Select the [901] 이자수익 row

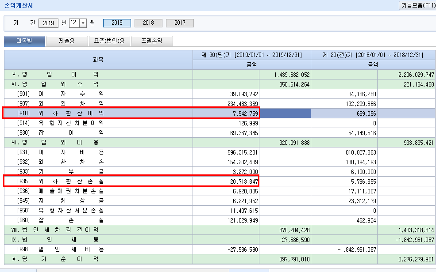[x=220, y=94]
